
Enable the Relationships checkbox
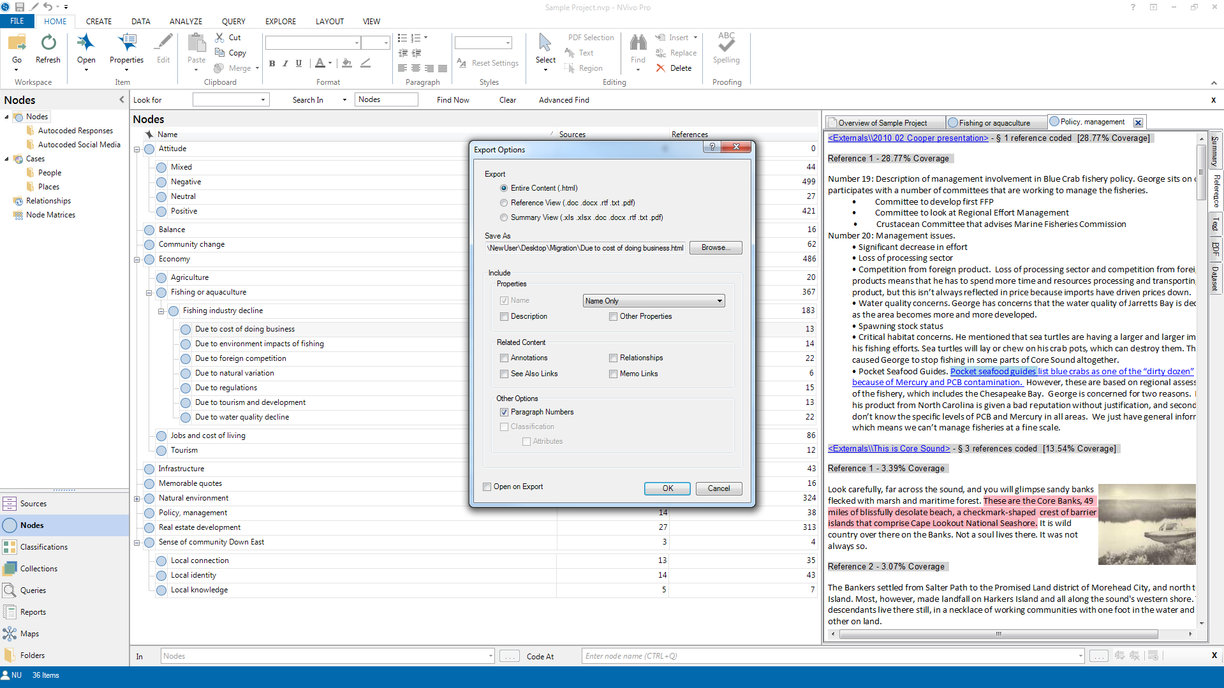click(x=613, y=358)
